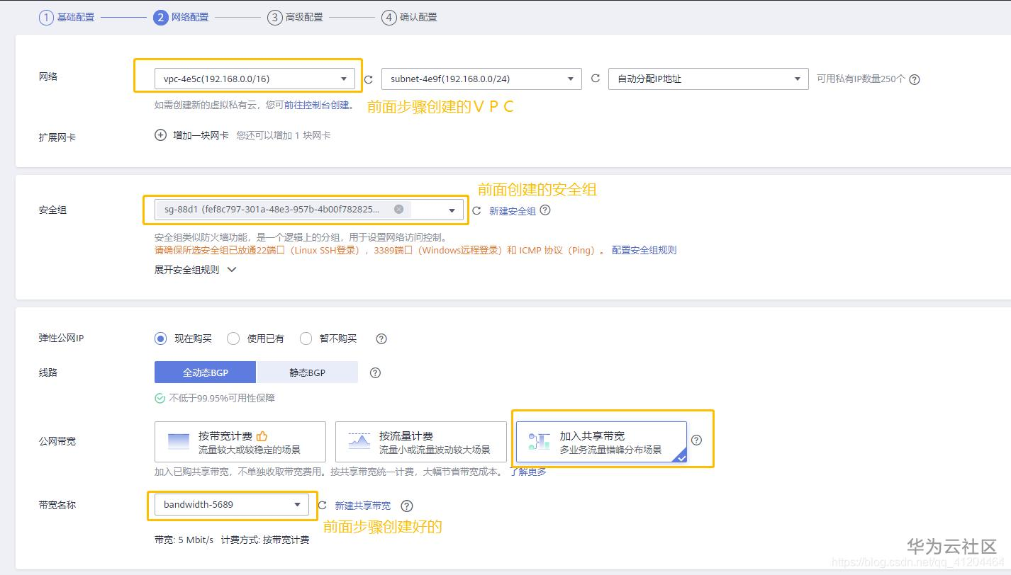This screenshot has height=575, width=1011.
Task: Show help for BGP line types
Action: pyautogui.click(x=376, y=372)
